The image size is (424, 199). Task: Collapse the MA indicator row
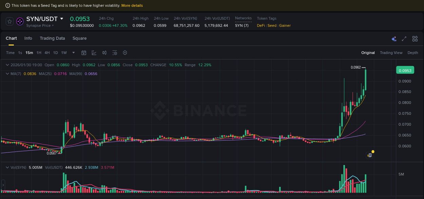pos(7,74)
